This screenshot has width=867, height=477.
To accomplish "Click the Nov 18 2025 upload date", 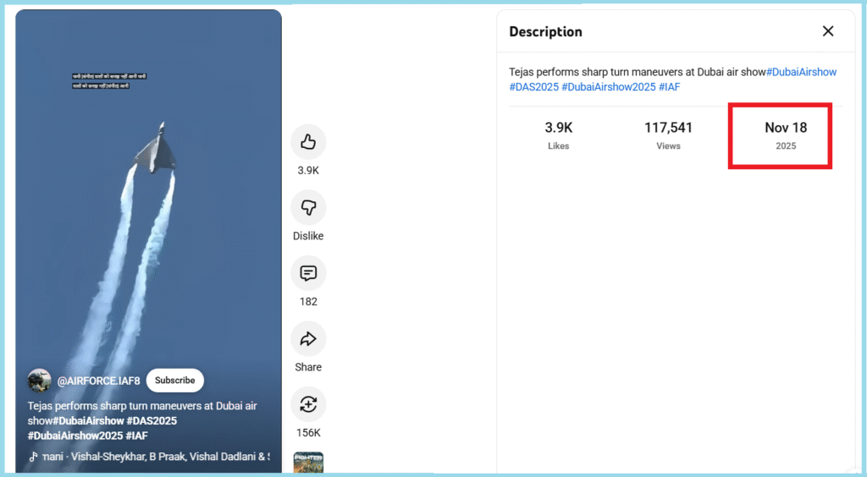I will pos(785,135).
